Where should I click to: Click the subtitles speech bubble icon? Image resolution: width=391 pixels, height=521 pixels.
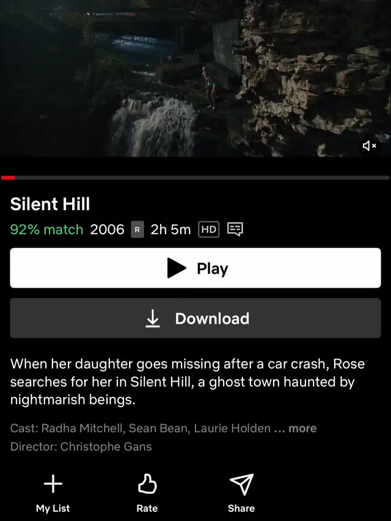click(x=235, y=229)
